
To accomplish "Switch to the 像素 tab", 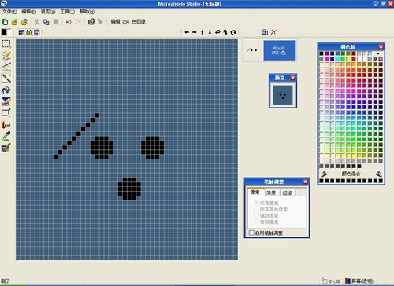I will click(255, 192).
